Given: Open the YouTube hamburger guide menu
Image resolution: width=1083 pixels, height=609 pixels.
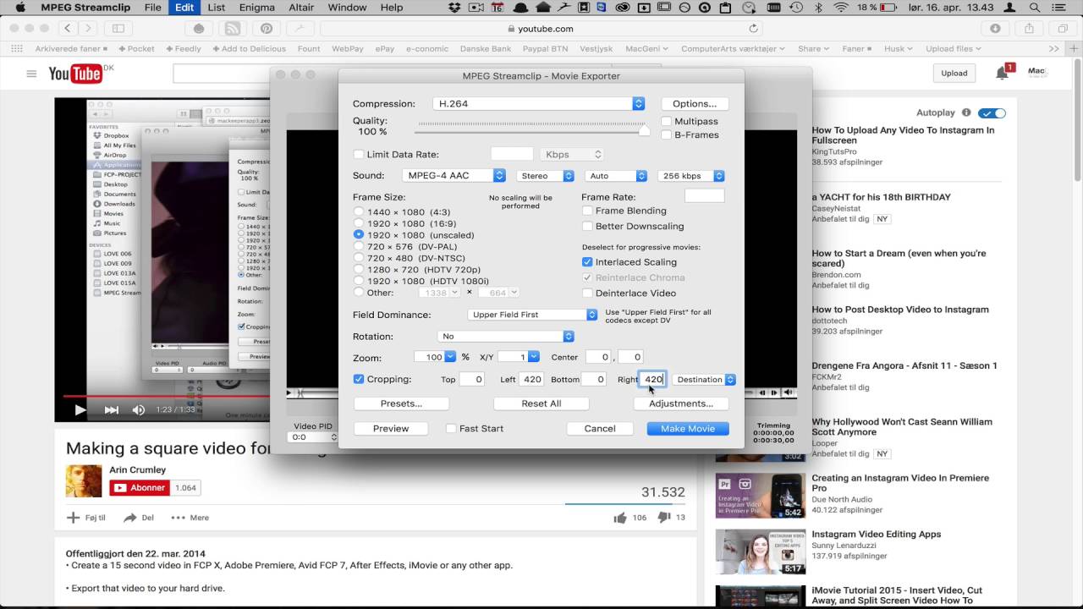Looking at the screenshot, I should 31,74.
